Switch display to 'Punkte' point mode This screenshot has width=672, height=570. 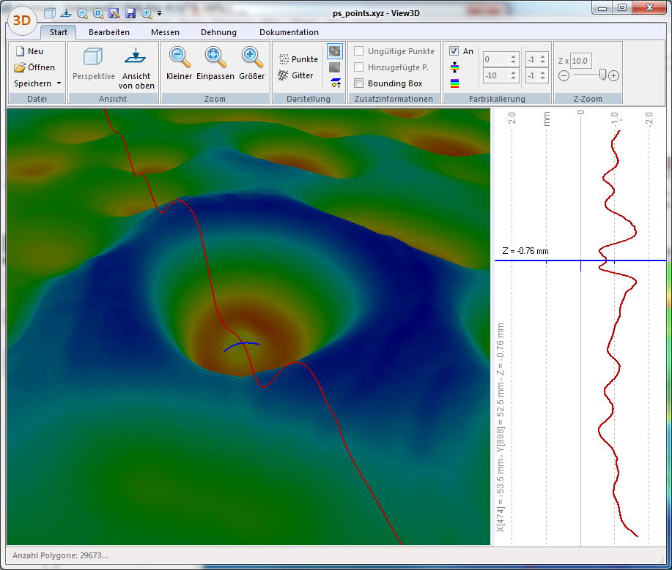pyautogui.click(x=298, y=59)
